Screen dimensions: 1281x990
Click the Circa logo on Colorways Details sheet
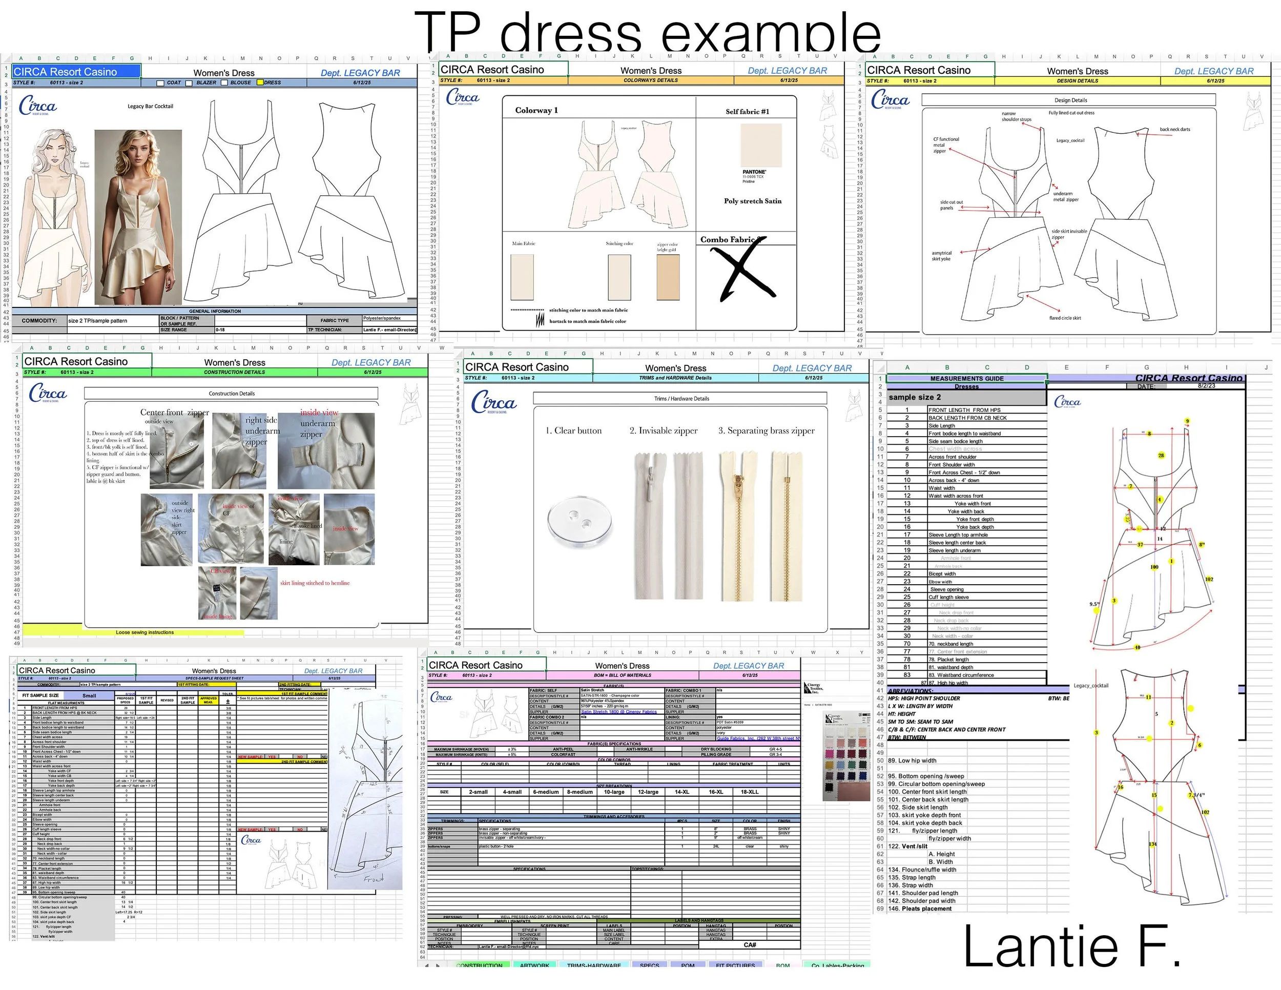click(x=463, y=97)
